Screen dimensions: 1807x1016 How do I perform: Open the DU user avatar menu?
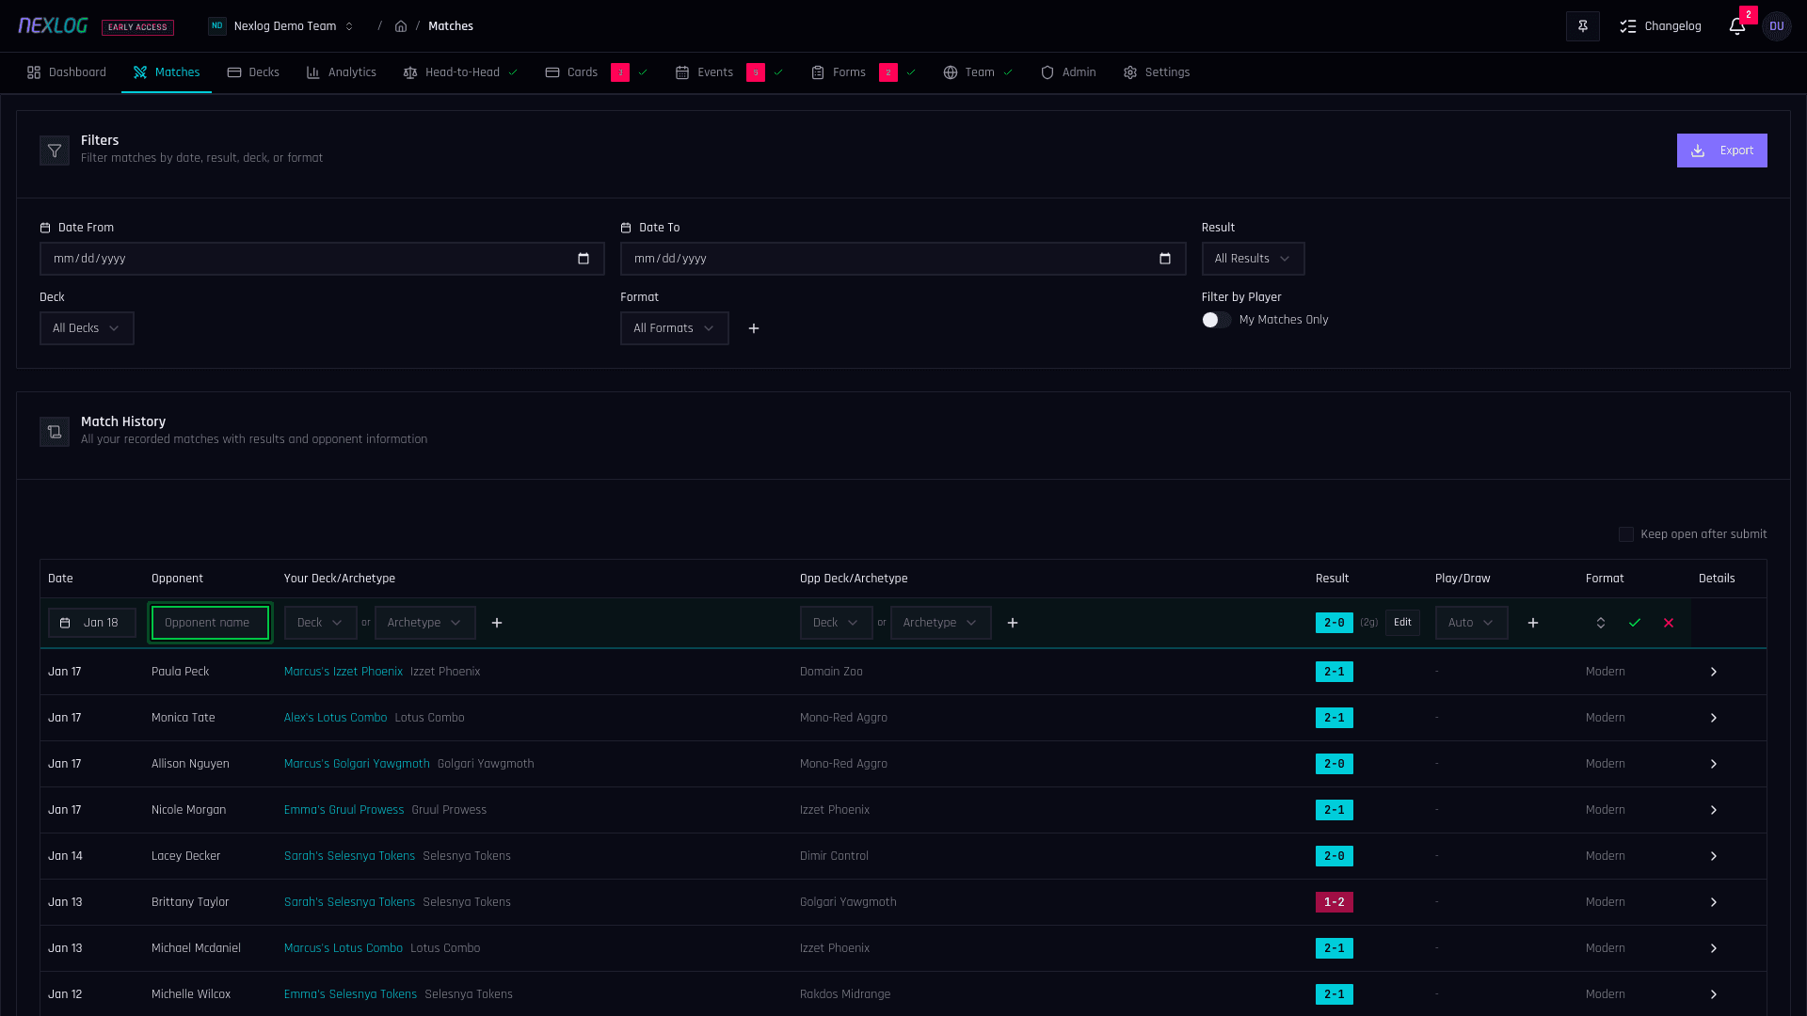pyautogui.click(x=1777, y=26)
